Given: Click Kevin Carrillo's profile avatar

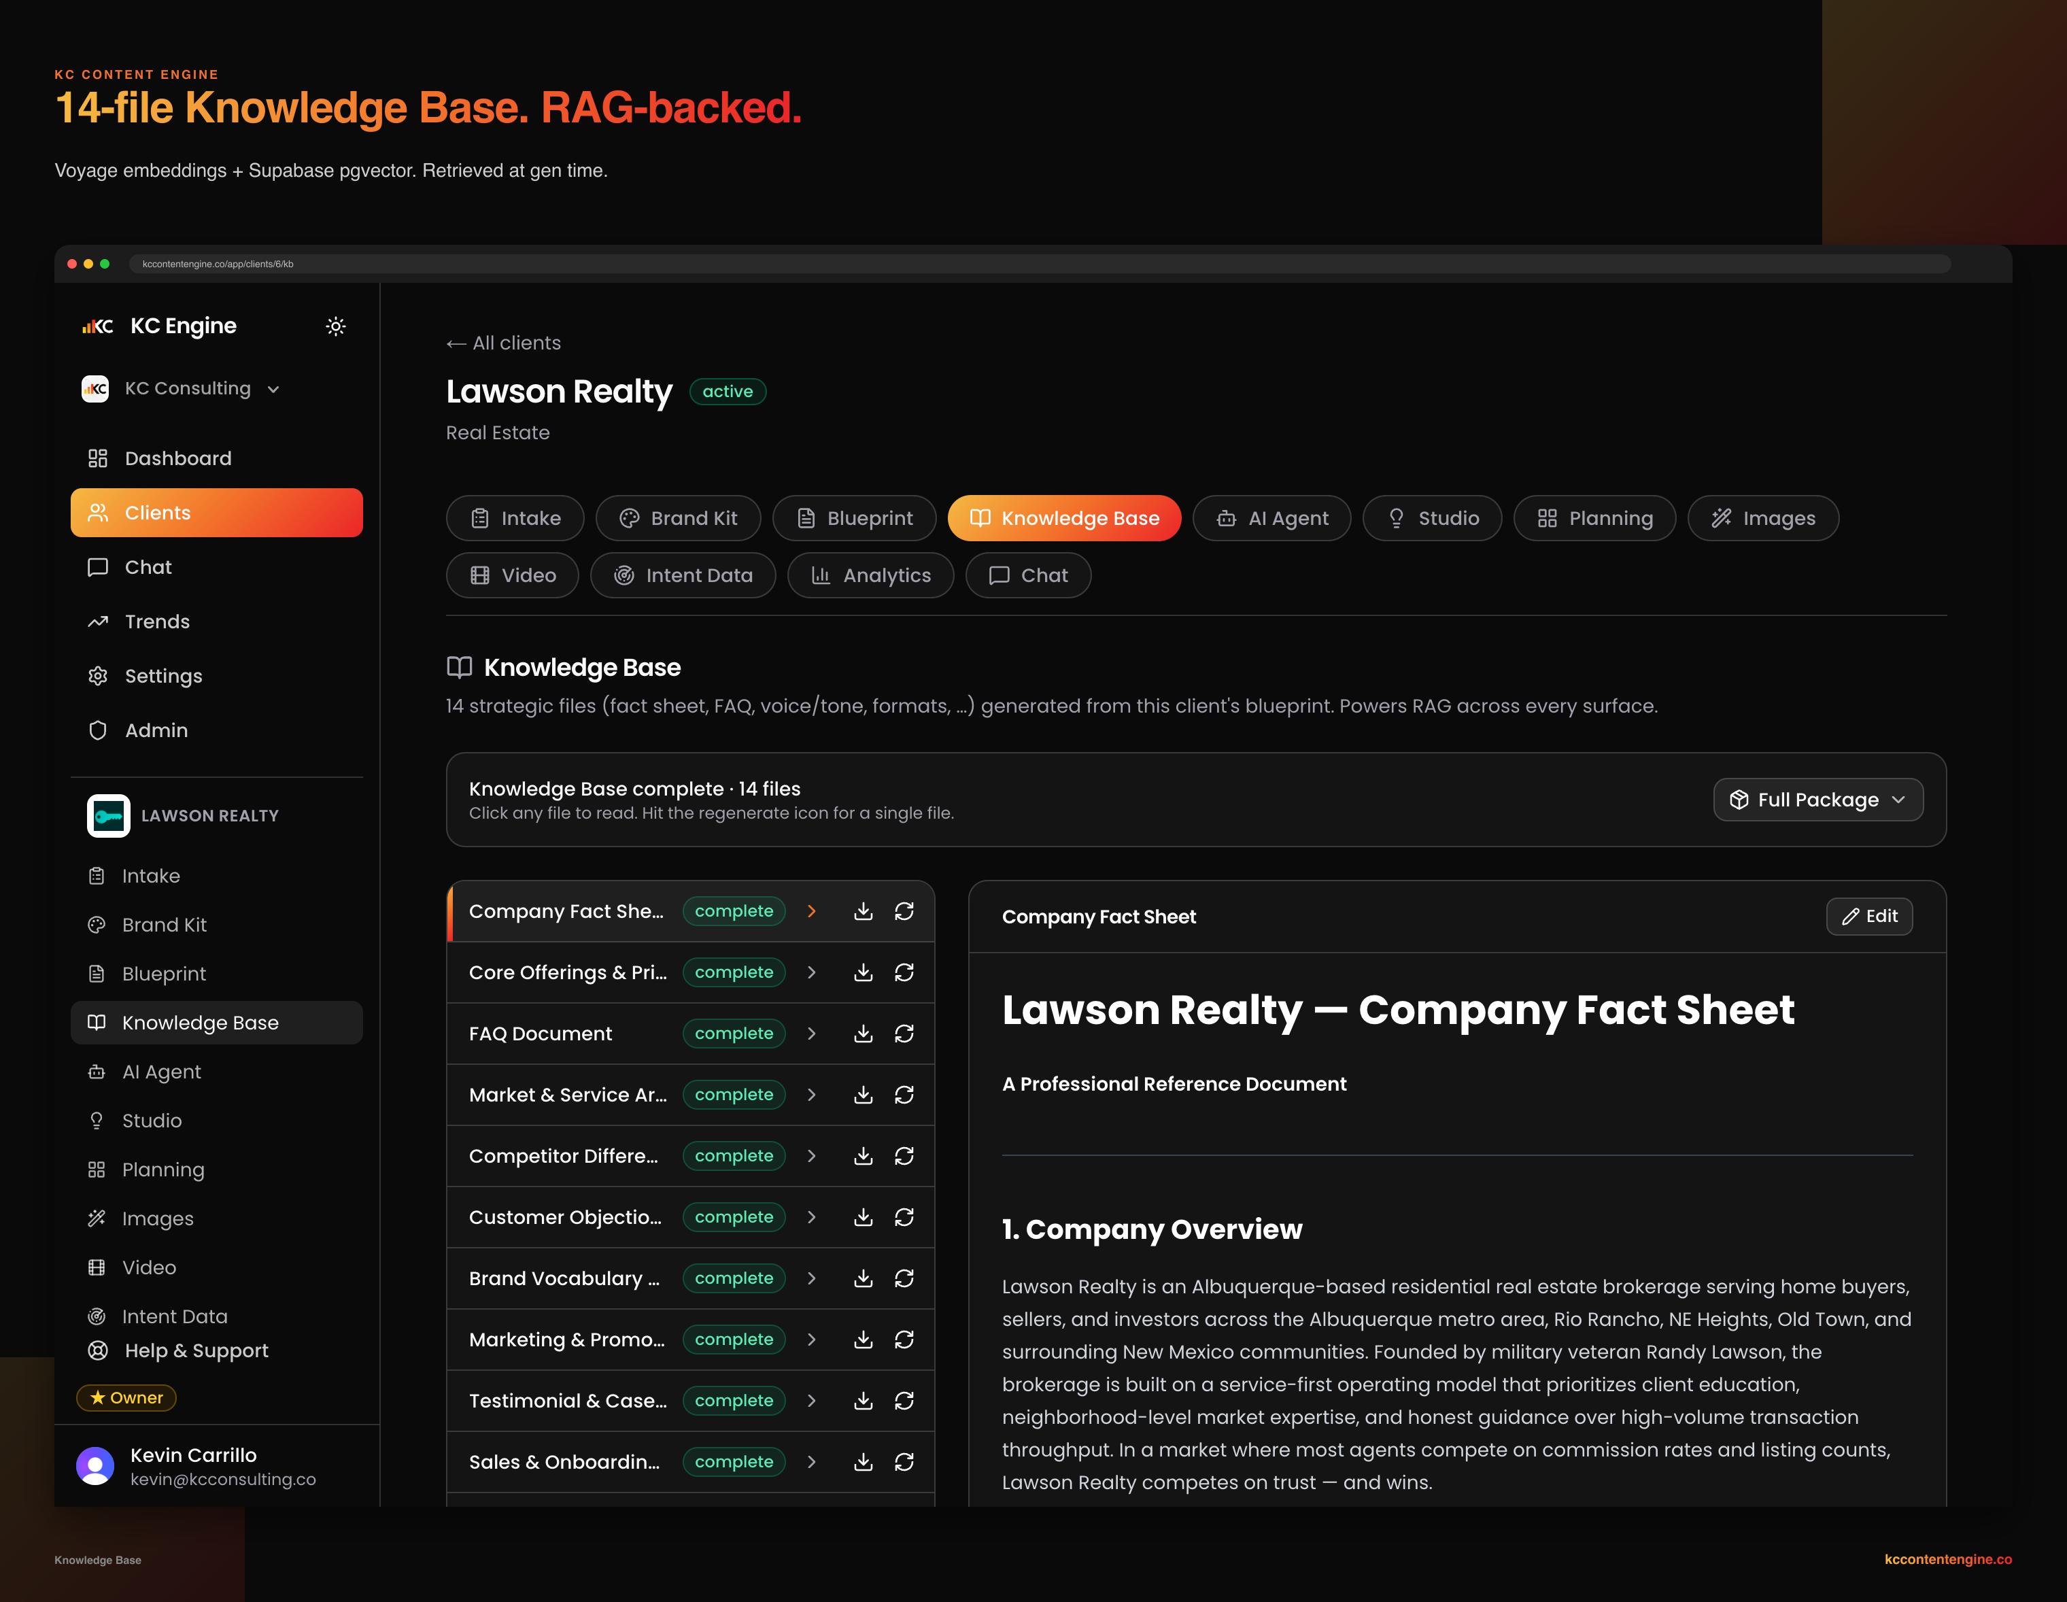Looking at the screenshot, I should point(95,1466).
